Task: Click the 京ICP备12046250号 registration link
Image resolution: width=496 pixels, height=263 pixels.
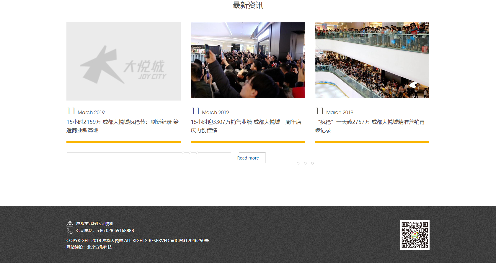Action: pos(190,241)
